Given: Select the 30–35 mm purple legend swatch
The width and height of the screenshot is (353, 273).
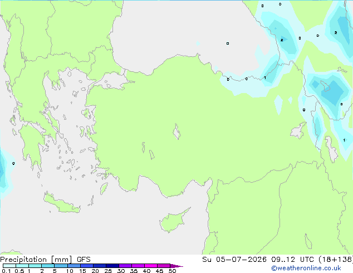Looking at the screenshot, I should coord(125,266).
